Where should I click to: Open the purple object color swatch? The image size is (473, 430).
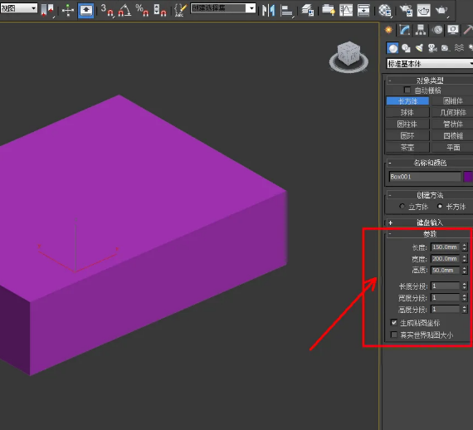(x=468, y=177)
